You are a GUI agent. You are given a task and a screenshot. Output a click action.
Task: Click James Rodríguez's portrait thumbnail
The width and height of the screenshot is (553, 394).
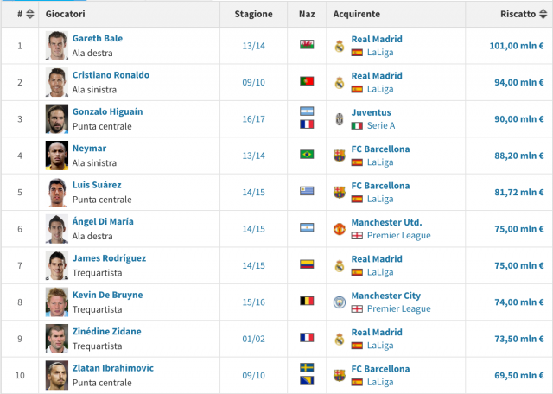[x=57, y=265]
